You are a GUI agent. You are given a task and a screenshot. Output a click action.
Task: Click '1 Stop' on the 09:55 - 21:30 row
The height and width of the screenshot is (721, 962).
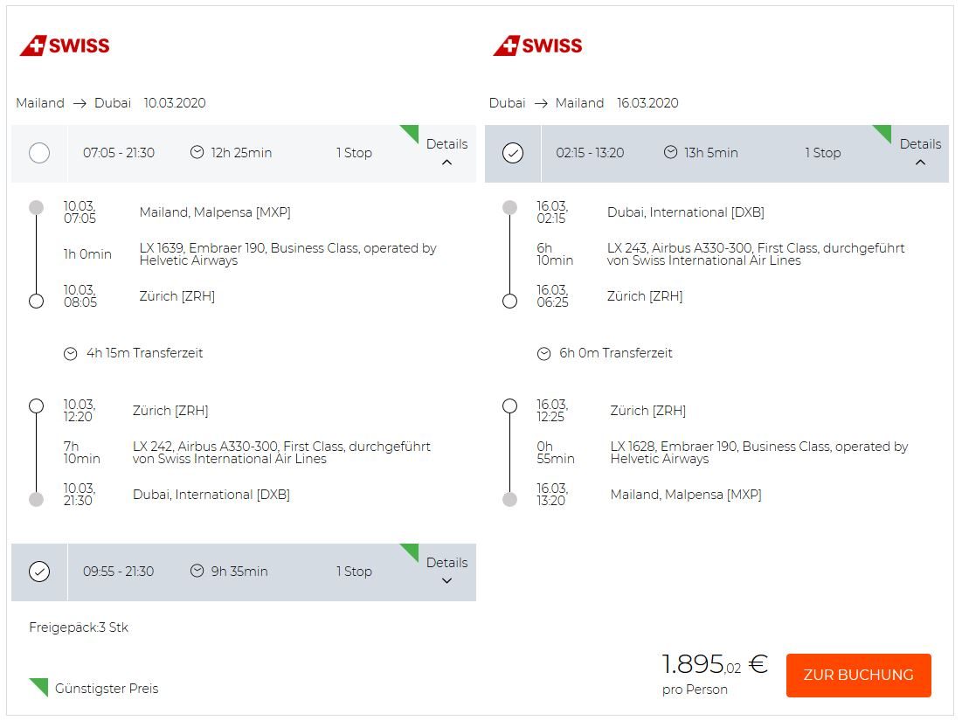[354, 572]
